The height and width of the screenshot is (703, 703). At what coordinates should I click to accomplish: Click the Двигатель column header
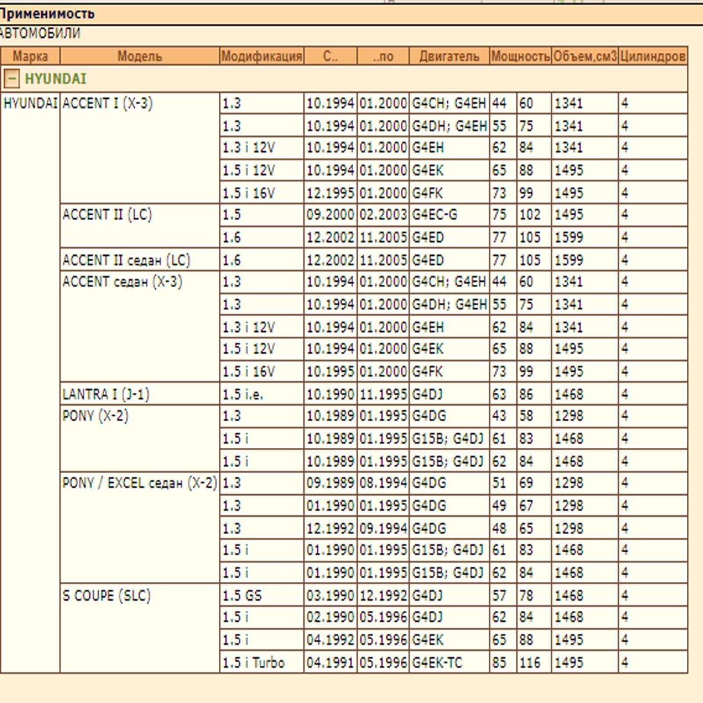click(449, 56)
